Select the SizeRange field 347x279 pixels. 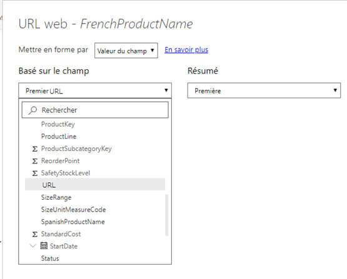56,197
